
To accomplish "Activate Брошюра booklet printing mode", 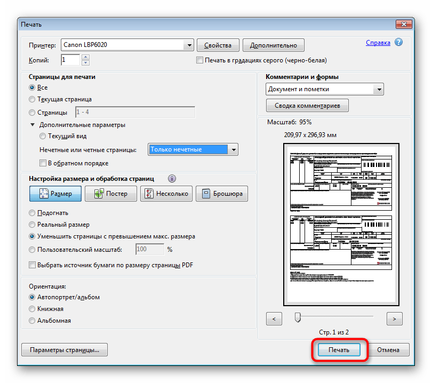I will pyautogui.click(x=221, y=194).
